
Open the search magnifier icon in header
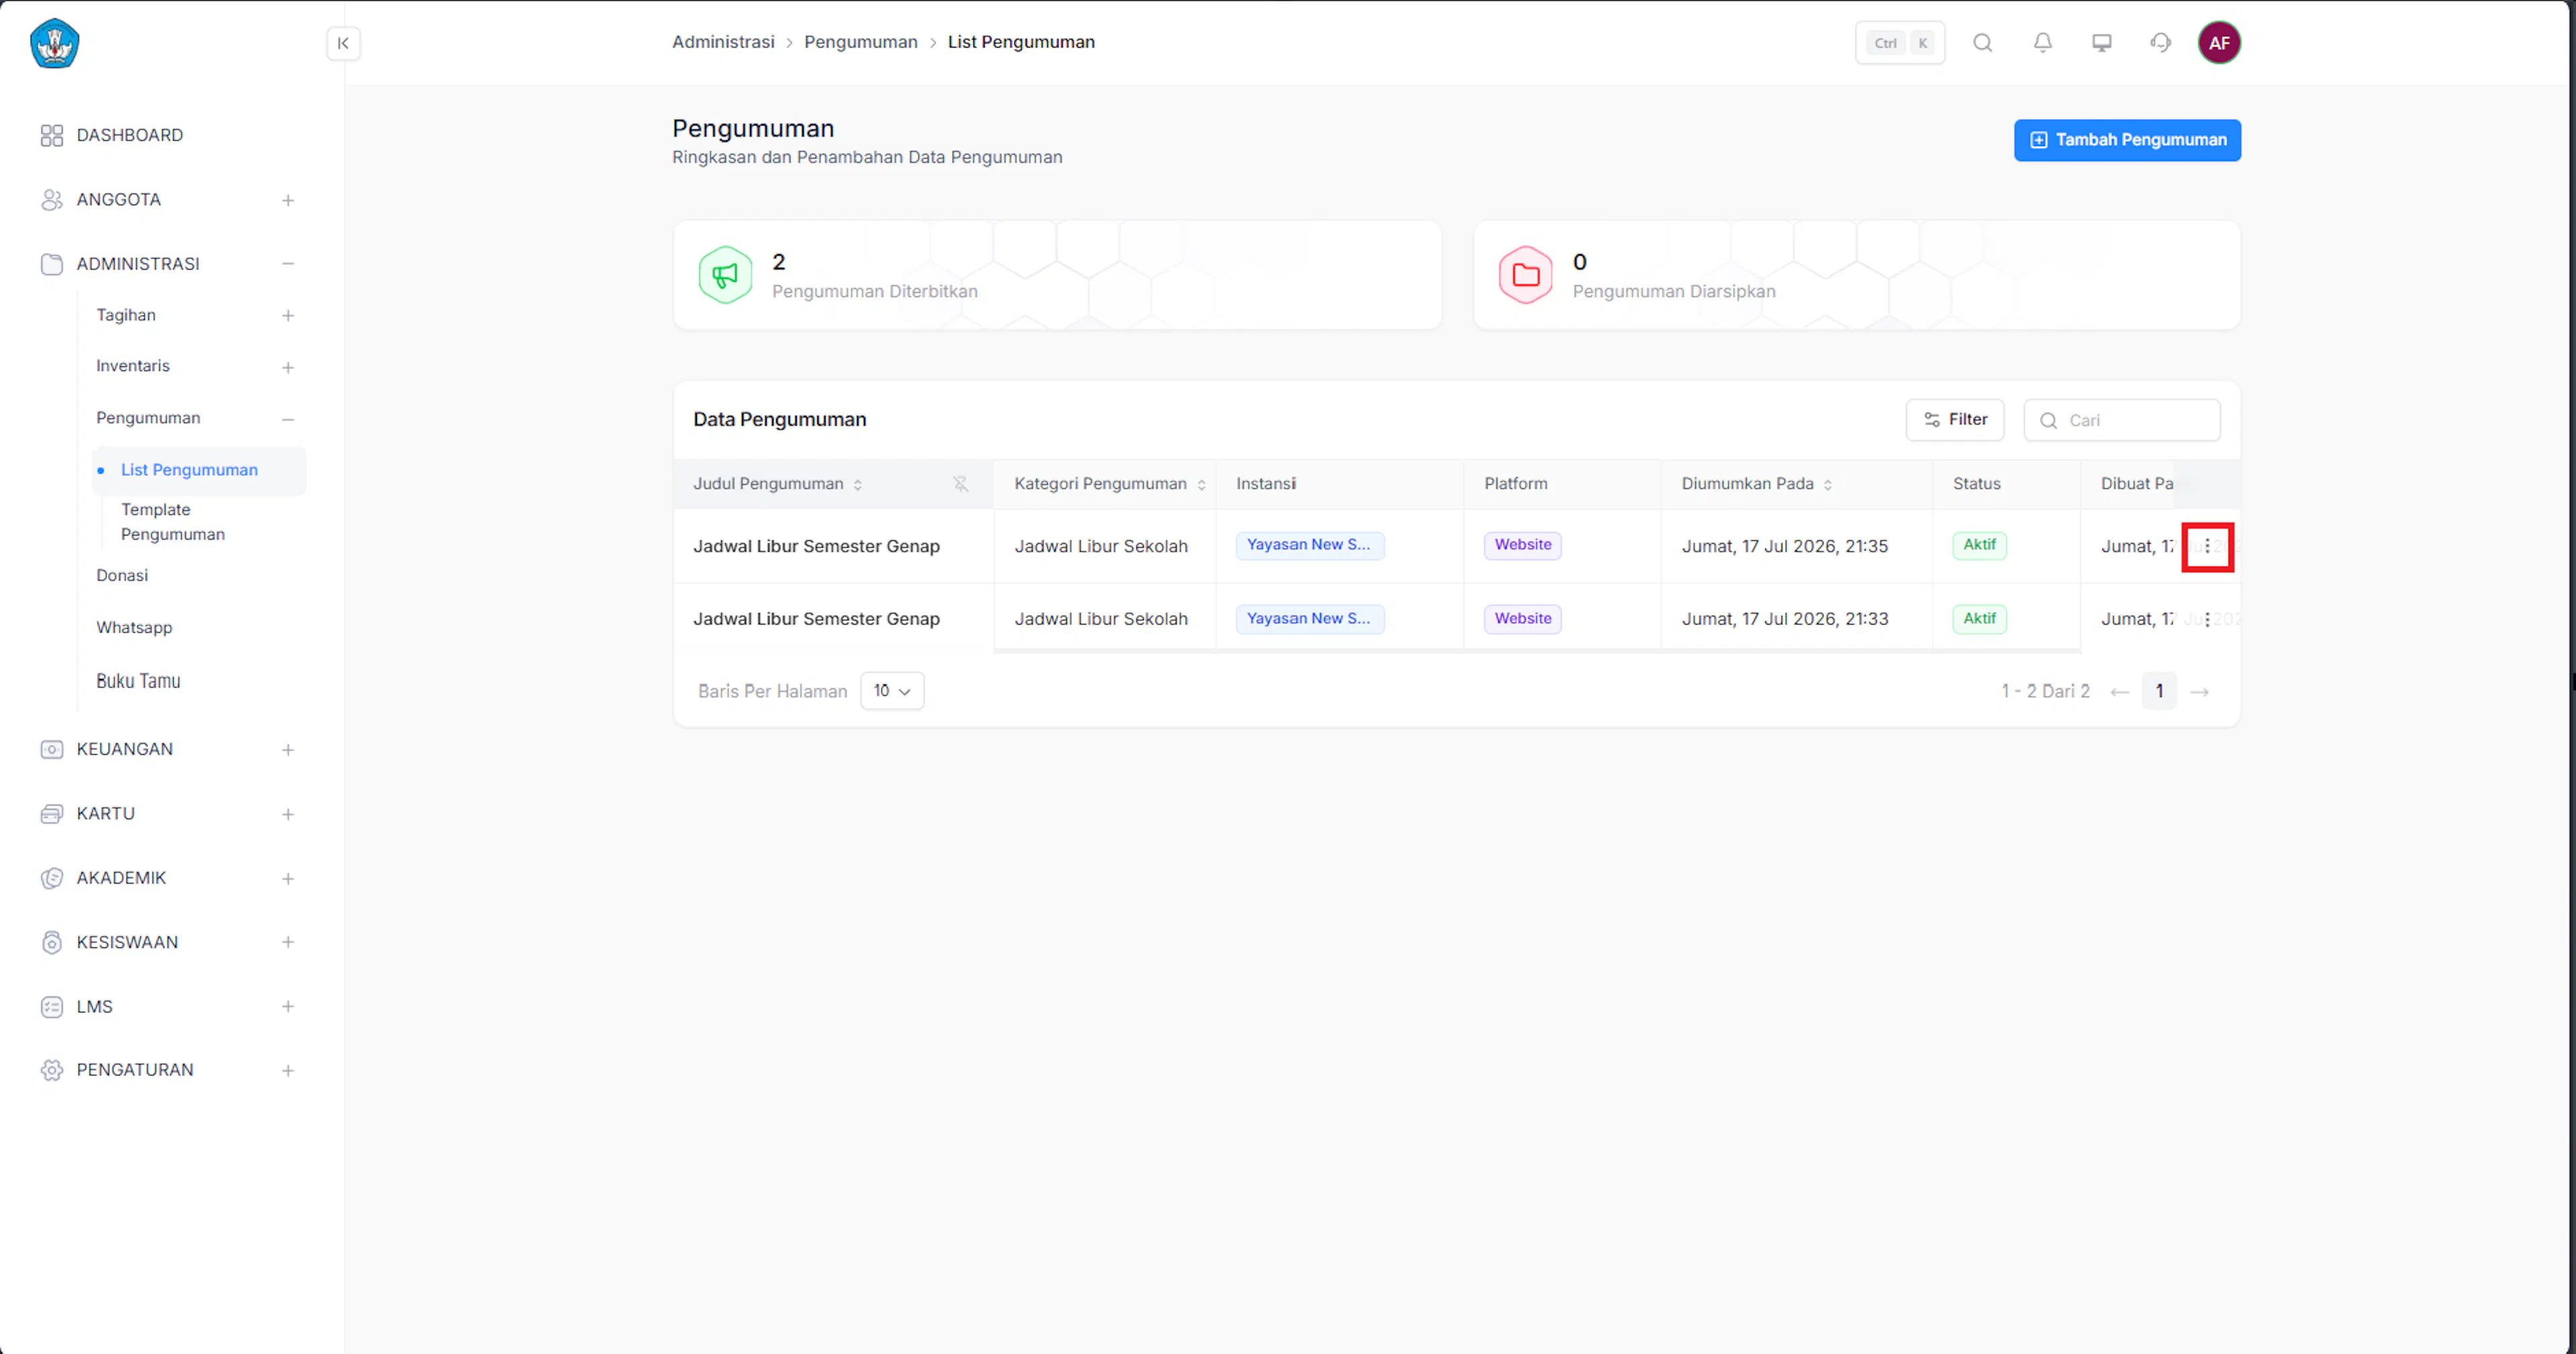pyautogui.click(x=1982, y=42)
